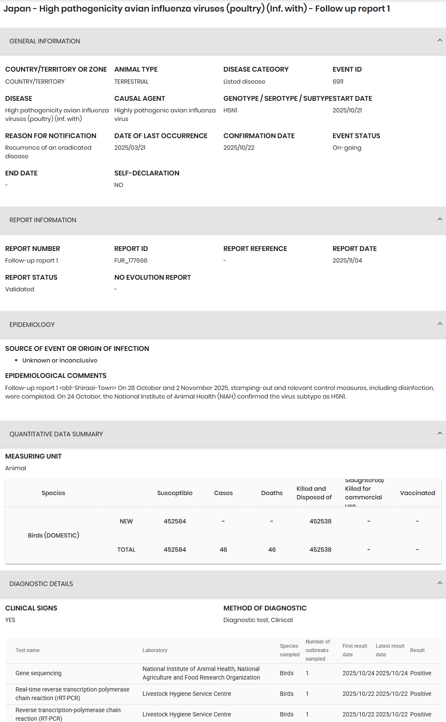Select the Result column header in diagnostics
Image resolution: width=446 pixels, height=722 pixels.
(417, 650)
